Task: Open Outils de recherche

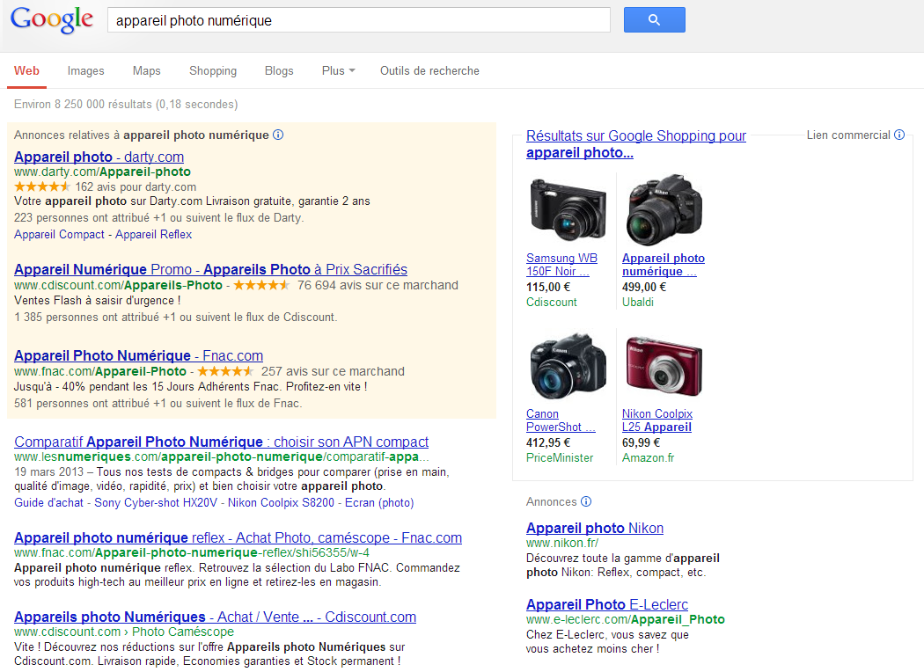Action: click(x=429, y=70)
